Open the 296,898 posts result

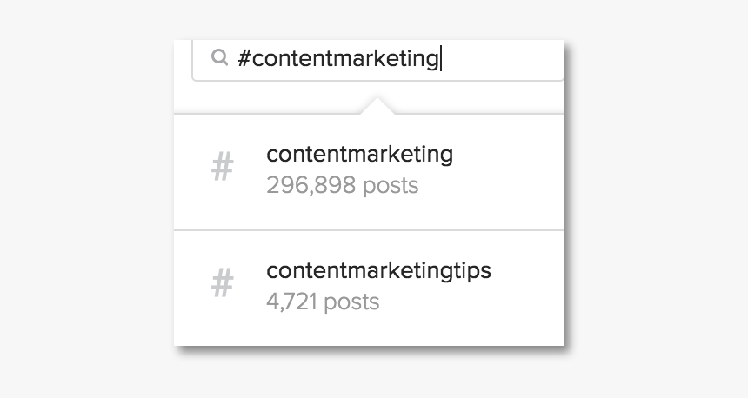click(x=342, y=185)
